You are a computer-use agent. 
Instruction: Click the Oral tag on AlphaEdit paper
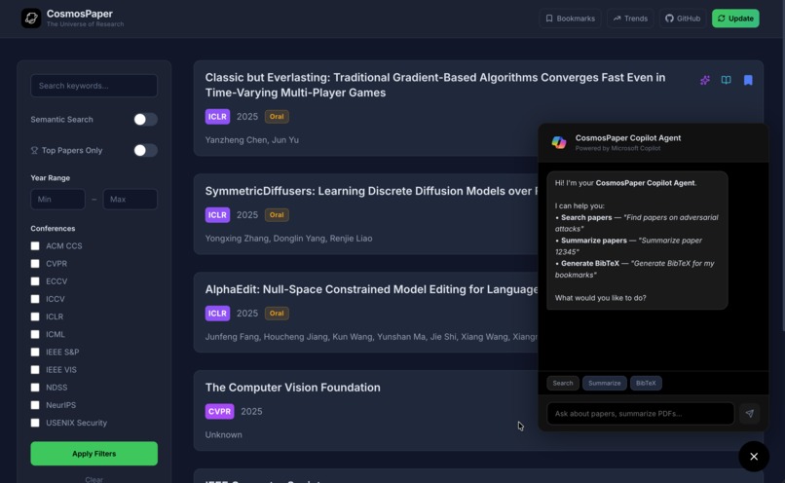pyautogui.click(x=277, y=314)
